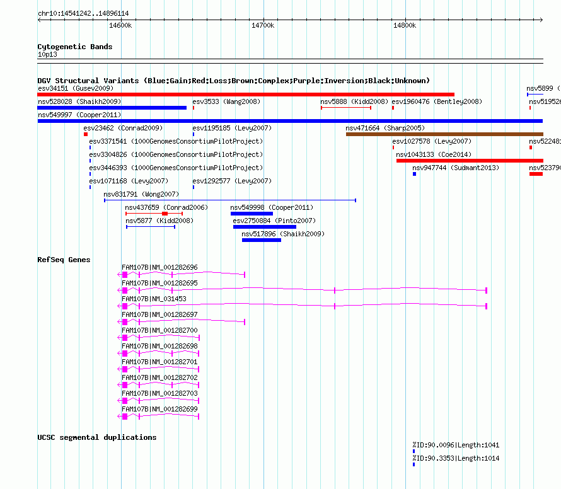Click the esv34151 (Gusev2009) red loss bar
This screenshot has height=489, width=561.
click(x=246, y=95)
